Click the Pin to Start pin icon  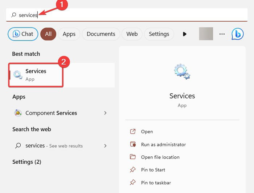tap(133, 169)
